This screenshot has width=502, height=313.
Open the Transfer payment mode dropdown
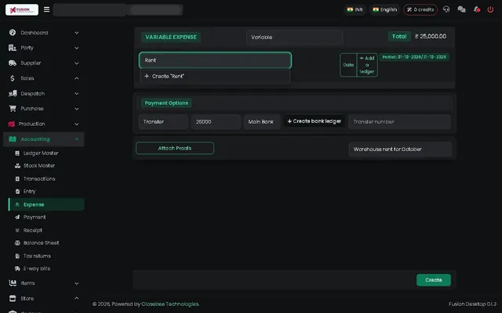coord(164,122)
